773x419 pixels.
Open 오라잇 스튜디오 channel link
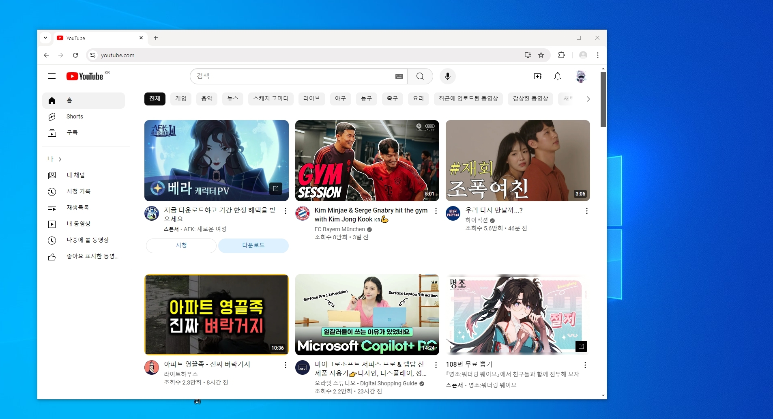coord(366,383)
